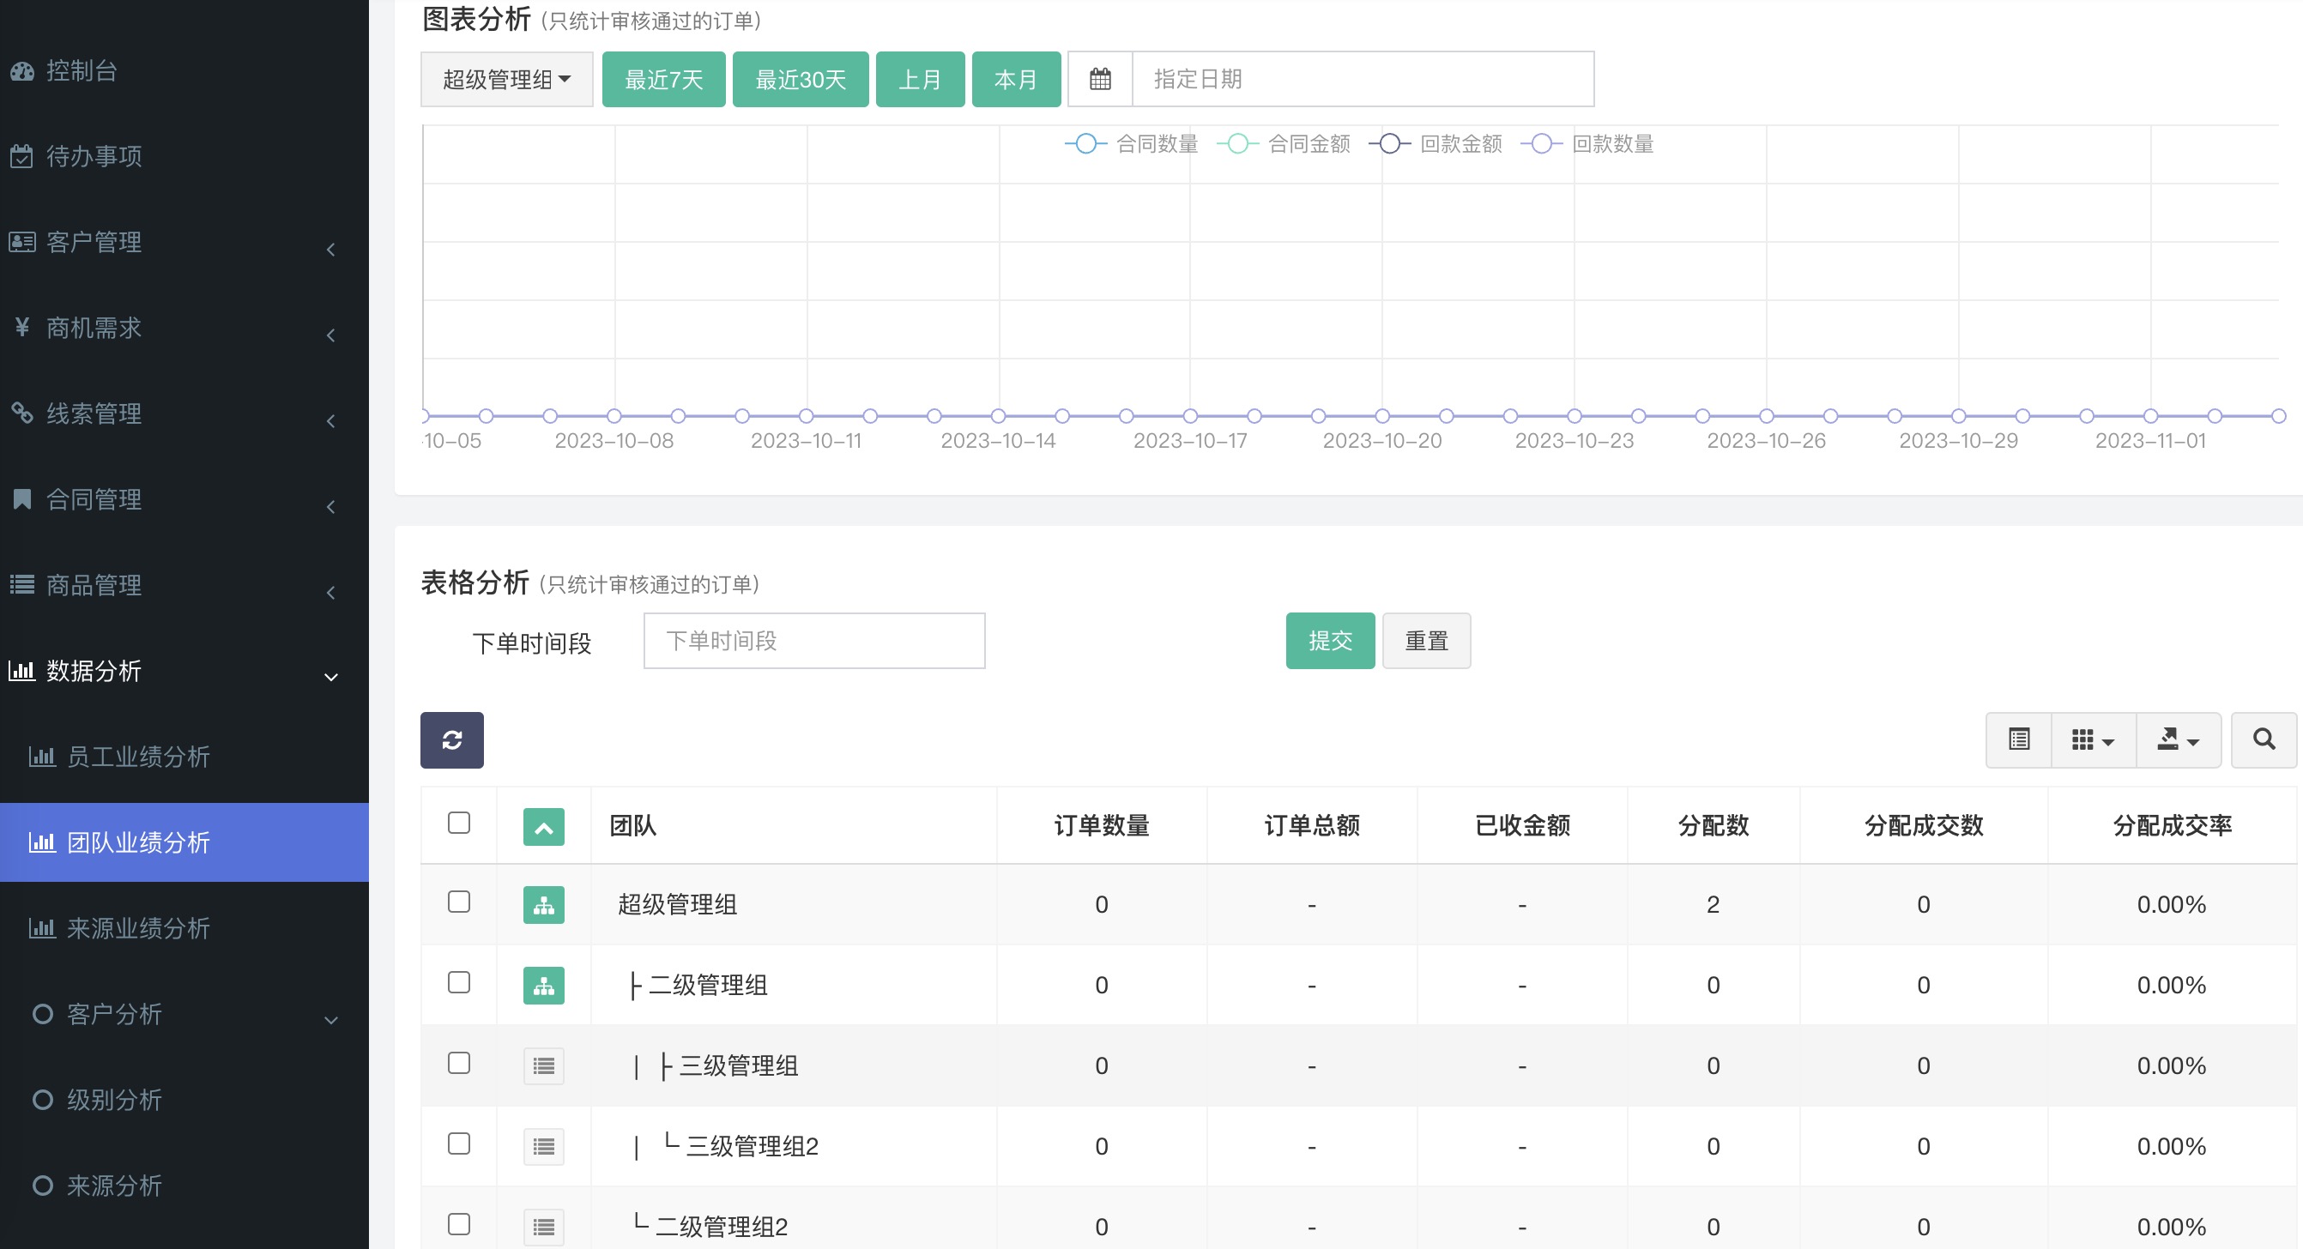Open the columns dropdown in the table toolbar
The image size is (2303, 1249).
2093,739
